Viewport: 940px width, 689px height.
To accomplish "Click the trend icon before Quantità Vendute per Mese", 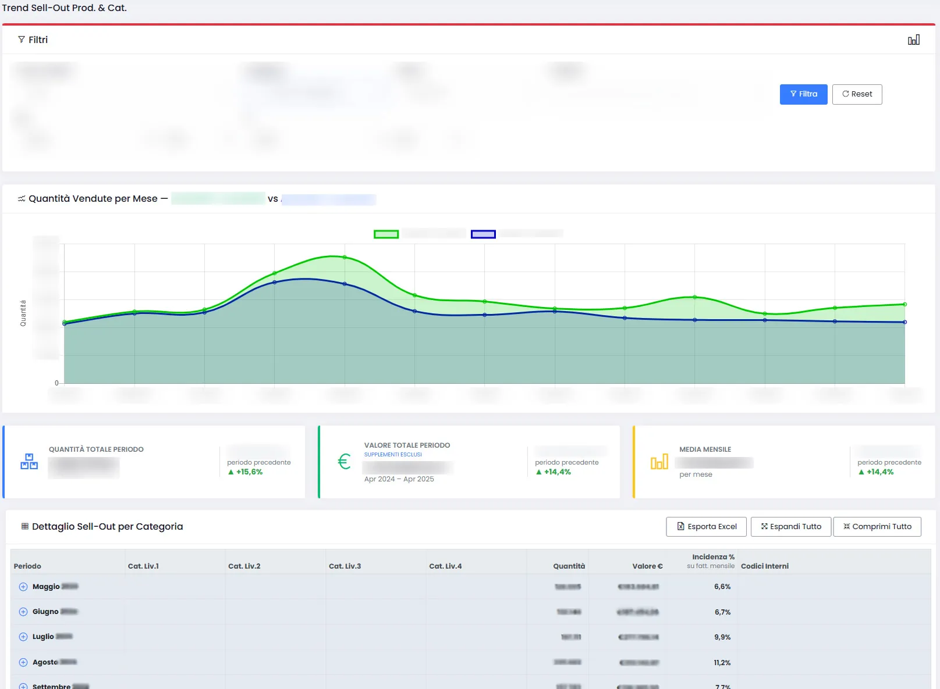I will point(22,199).
